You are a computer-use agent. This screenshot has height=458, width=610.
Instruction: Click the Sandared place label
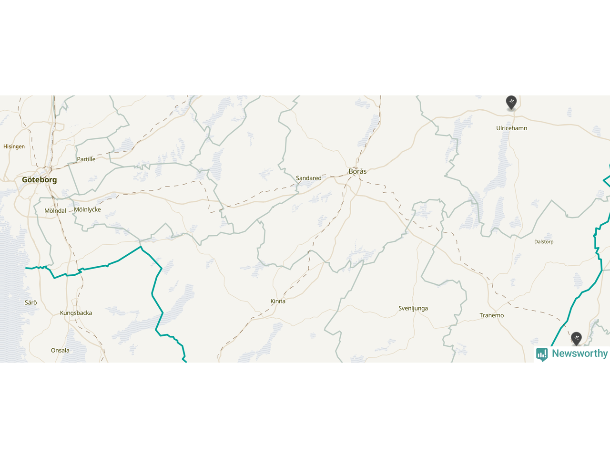coord(309,178)
